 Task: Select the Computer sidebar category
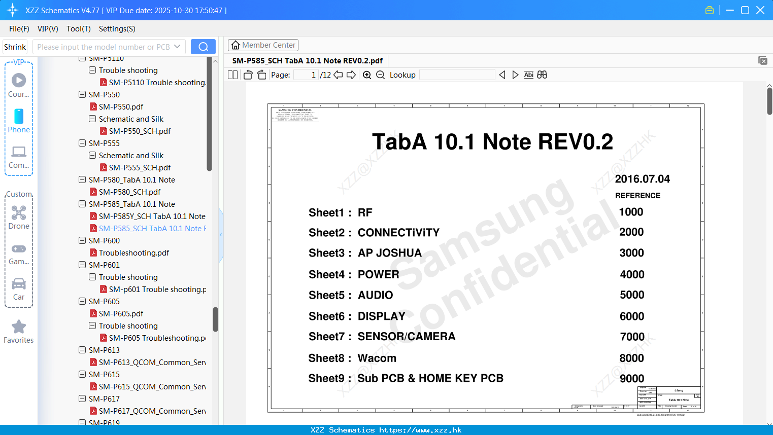coord(19,157)
